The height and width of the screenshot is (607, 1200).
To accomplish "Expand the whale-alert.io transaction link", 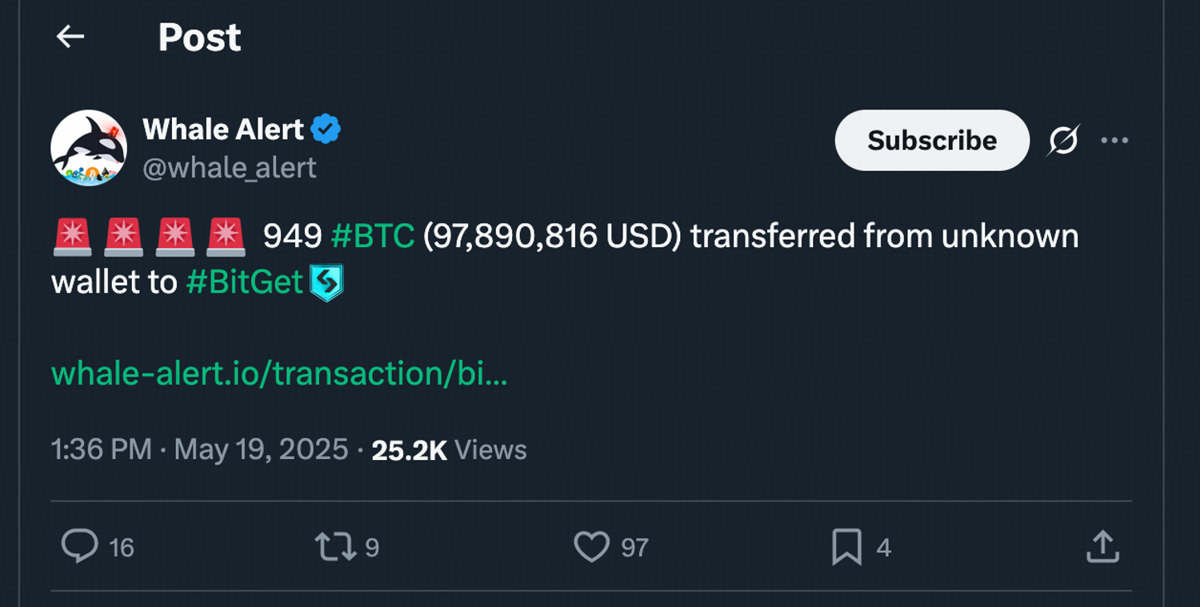I will click(x=278, y=372).
